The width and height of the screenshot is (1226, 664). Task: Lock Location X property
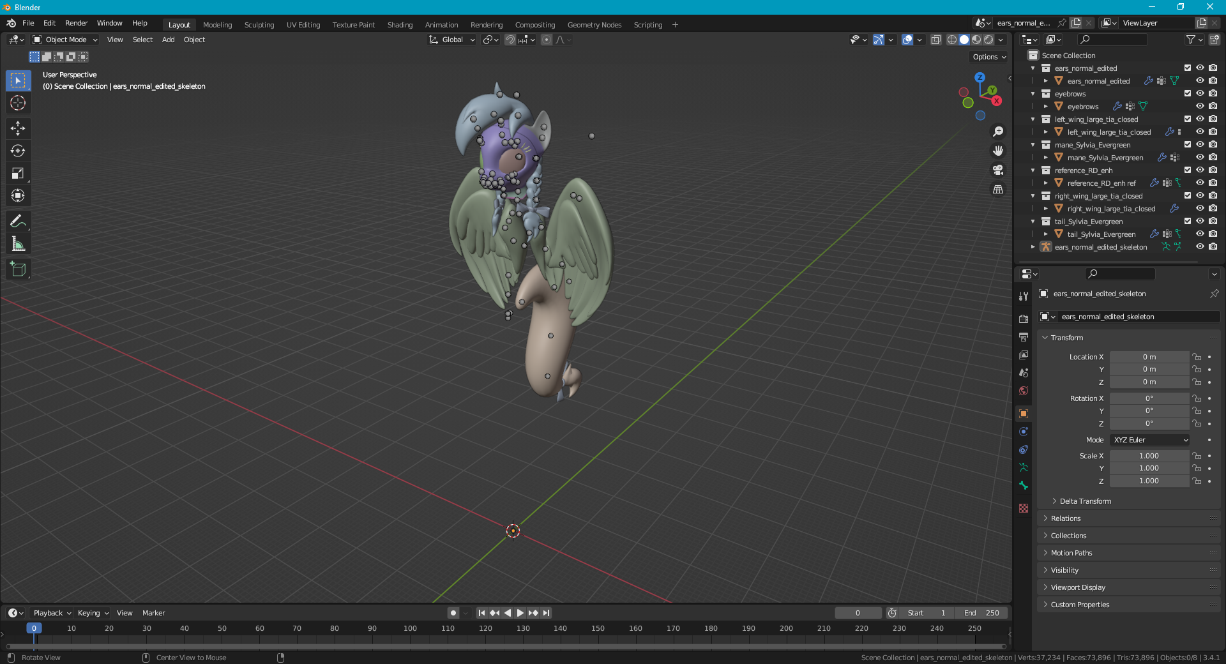1197,357
